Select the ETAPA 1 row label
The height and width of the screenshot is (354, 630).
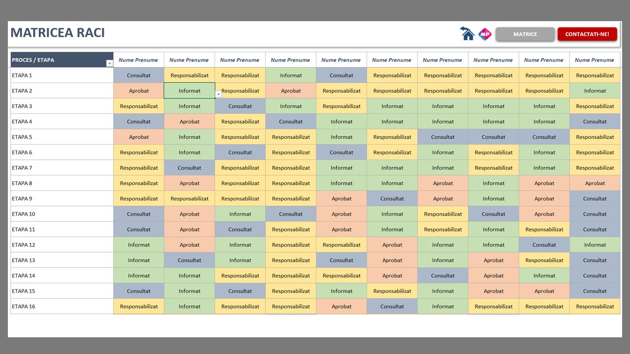22,76
